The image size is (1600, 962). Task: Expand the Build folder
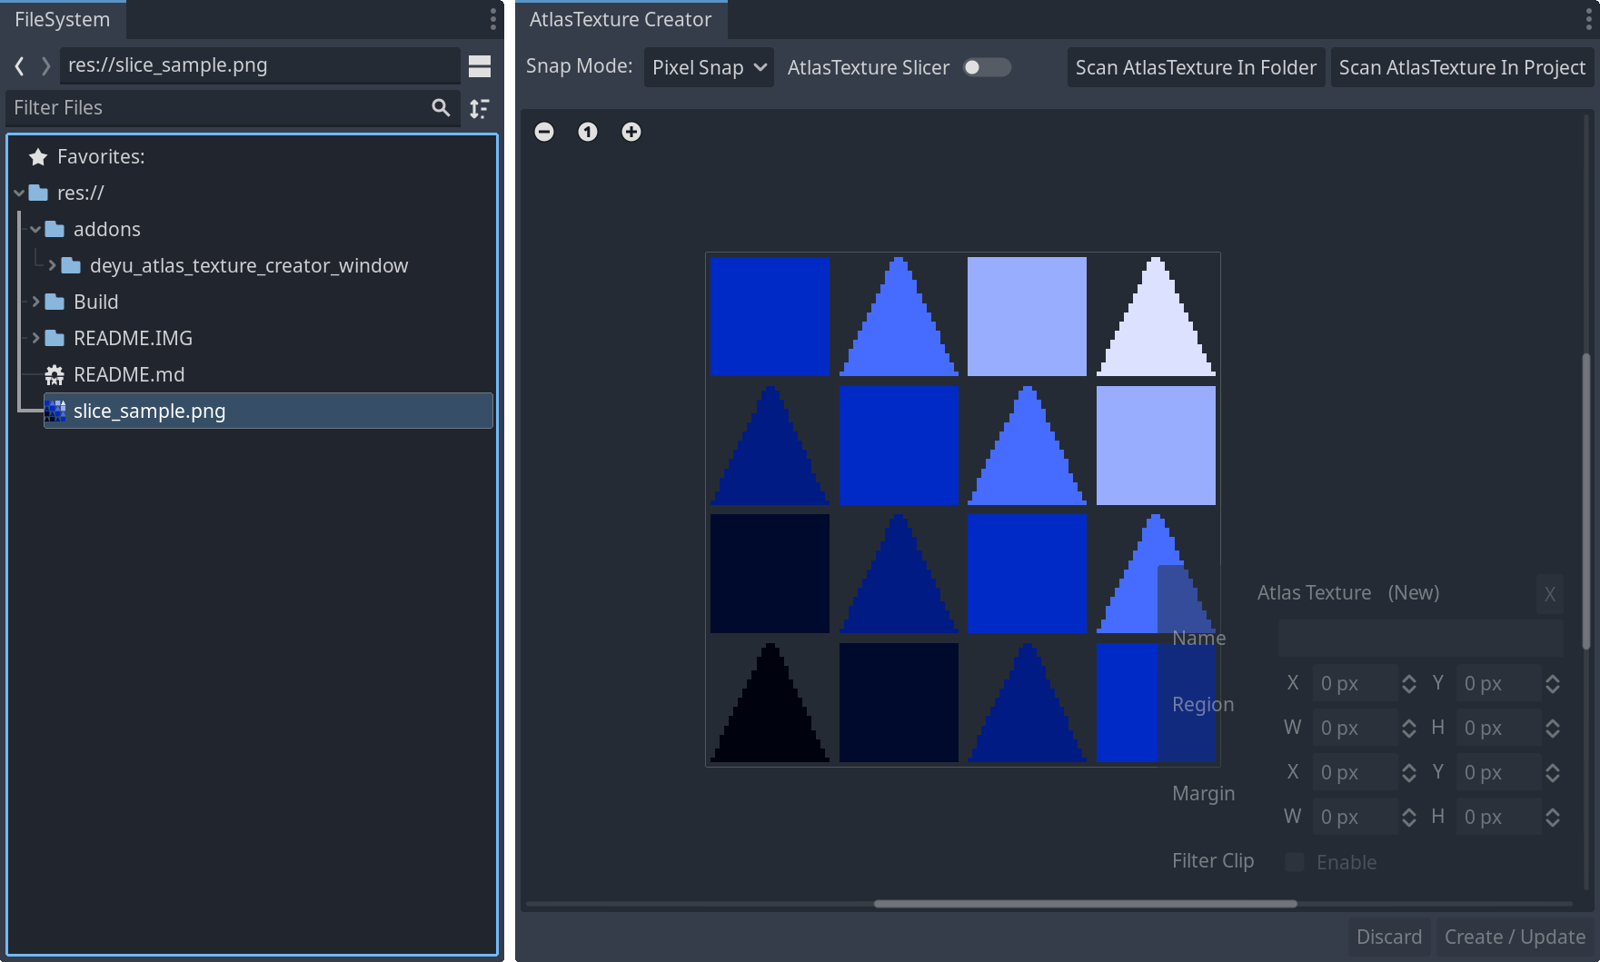pyautogui.click(x=35, y=302)
